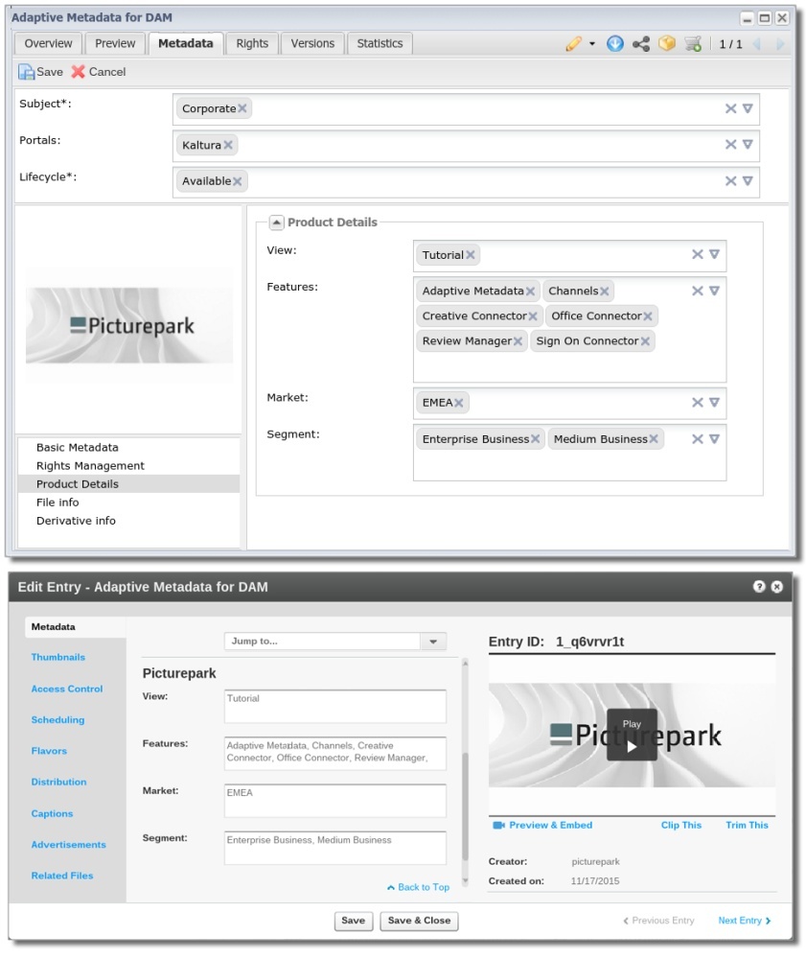Remove the Channels feature tag

(x=605, y=292)
